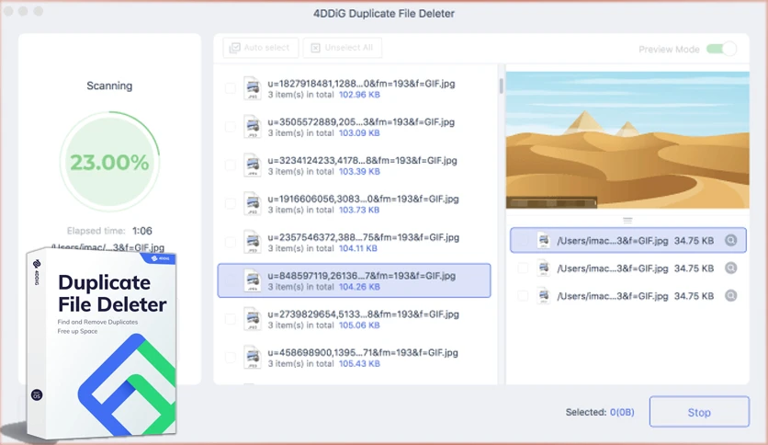Viewport: 768px width, 445px height.
Task: Check the third duplicate file path checkbox
Action: pyautogui.click(x=523, y=296)
